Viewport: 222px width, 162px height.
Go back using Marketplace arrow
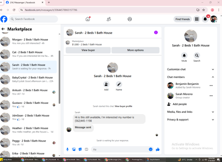pyautogui.click(x=3, y=29)
